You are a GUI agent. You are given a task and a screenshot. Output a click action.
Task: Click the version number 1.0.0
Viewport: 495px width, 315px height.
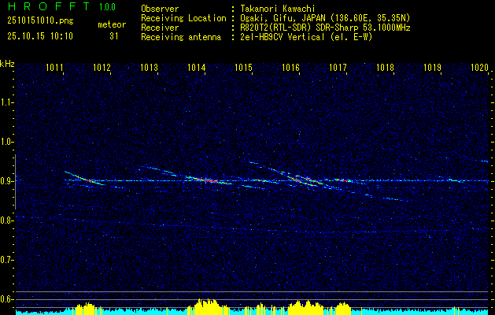click(107, 6)
